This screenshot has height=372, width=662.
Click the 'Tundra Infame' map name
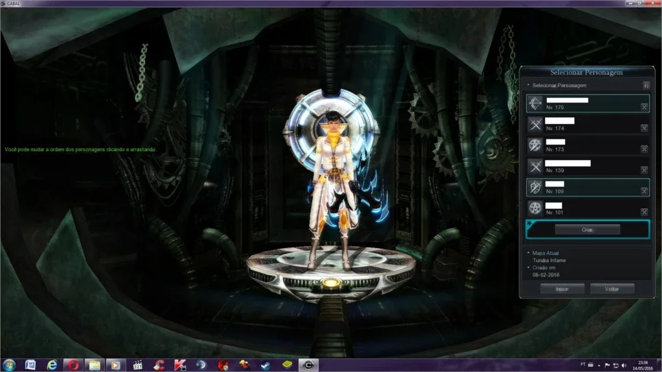point(549,260)
